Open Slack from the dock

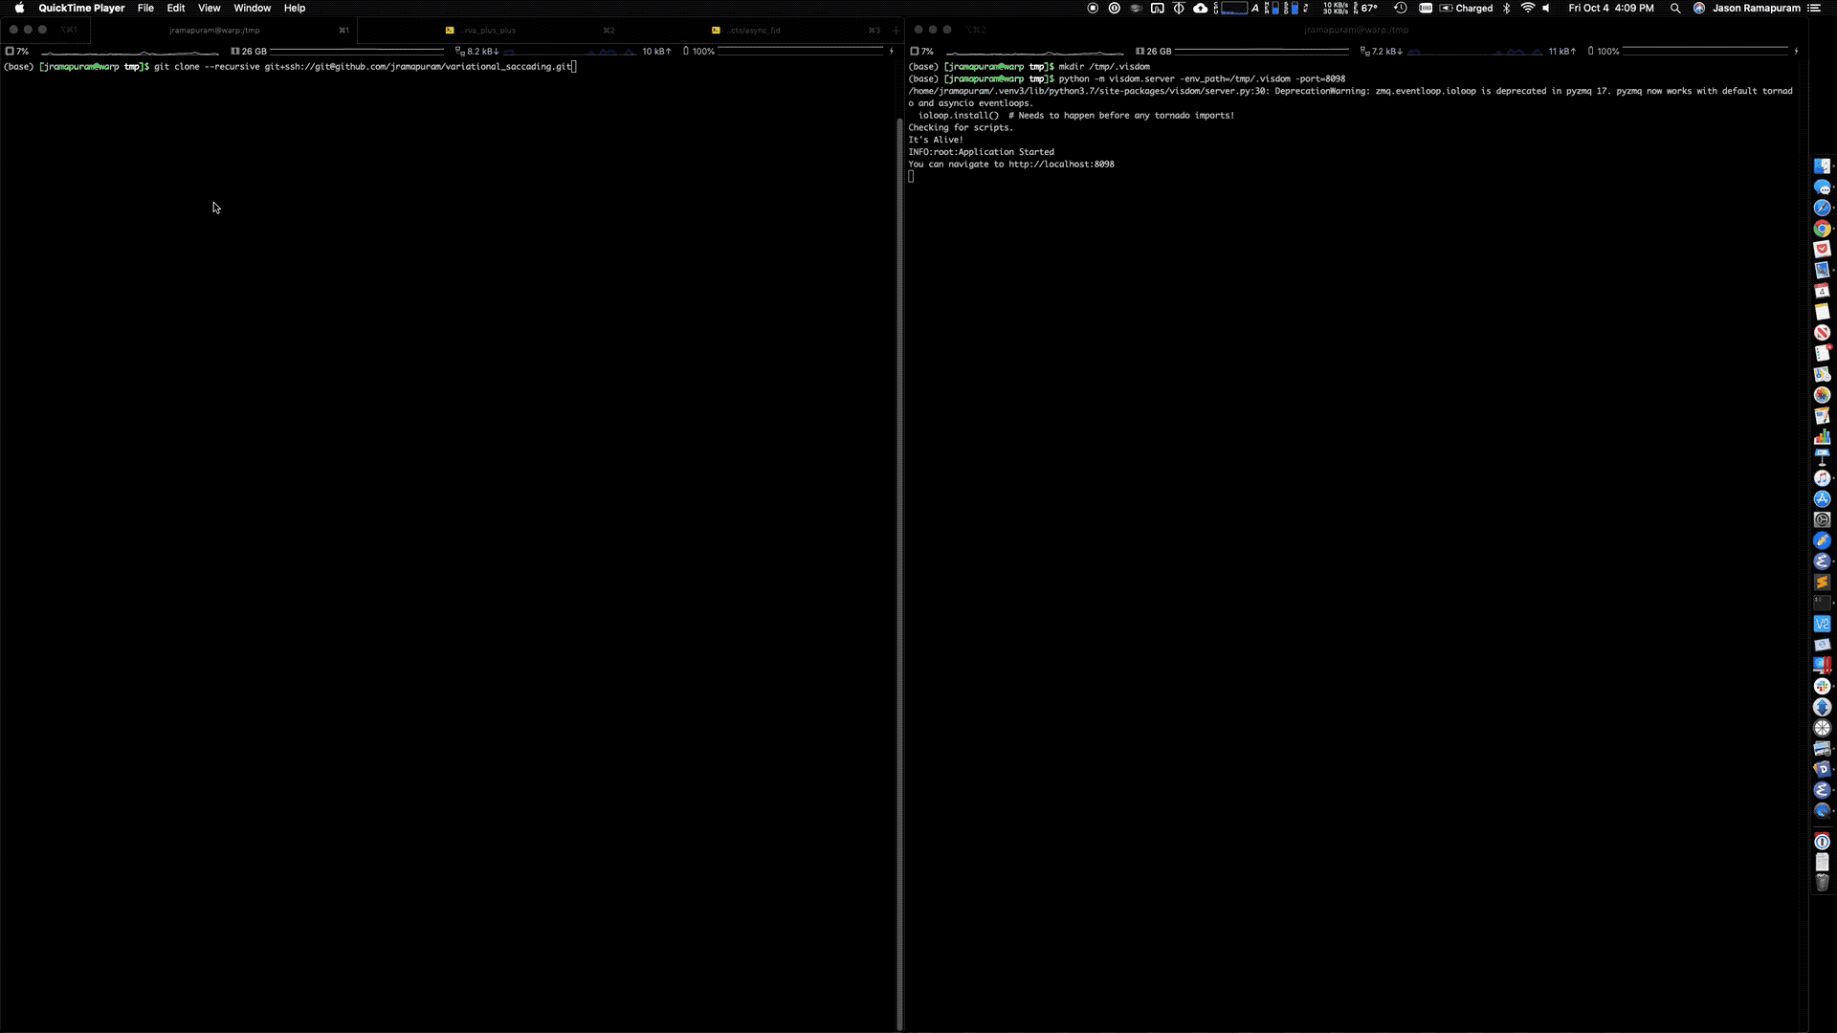1822,686
